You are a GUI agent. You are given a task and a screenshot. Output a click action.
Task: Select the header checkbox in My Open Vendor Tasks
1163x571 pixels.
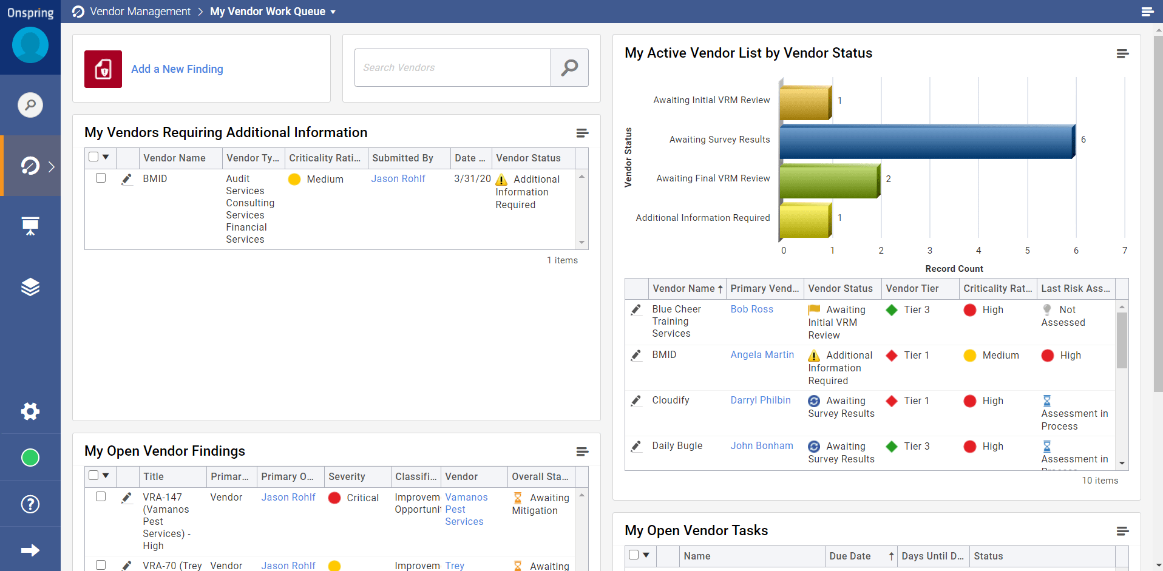(x=634, y=555)
